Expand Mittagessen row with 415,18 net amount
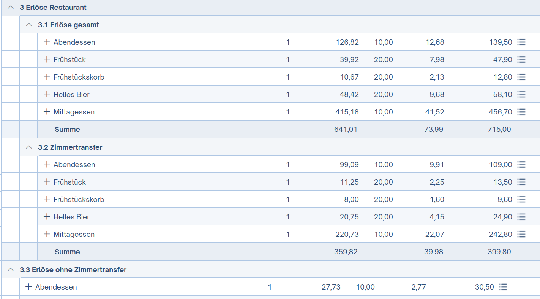 [47, 111]
